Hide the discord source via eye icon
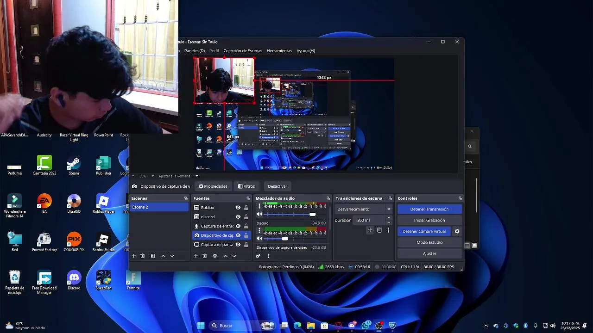The height and width of the screenshot is (333, 593). (x=238, y=217)
